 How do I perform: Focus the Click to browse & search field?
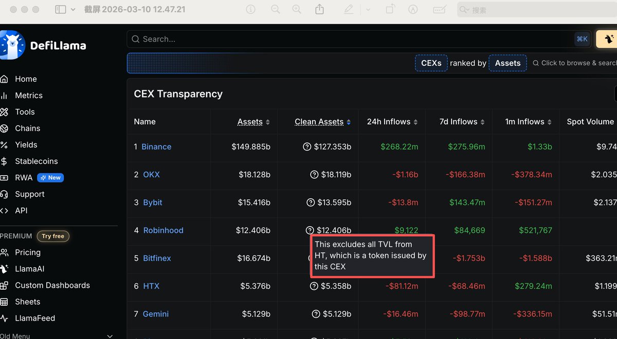pos(574,63)
